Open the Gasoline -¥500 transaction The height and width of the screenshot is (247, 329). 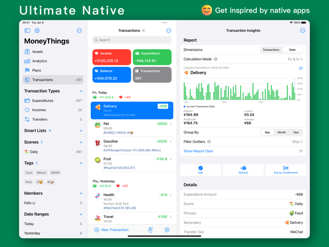pyautogui.click(x=132, y=146)
